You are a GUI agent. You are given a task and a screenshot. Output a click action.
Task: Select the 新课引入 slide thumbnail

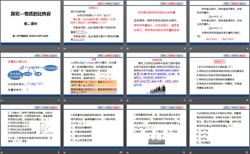[94, 23]
